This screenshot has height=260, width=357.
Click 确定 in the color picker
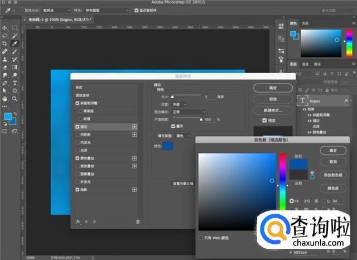333,151
